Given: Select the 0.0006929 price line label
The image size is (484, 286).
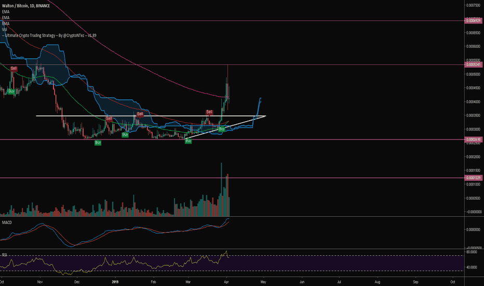Looking at the screenshot, I should (473, 21).
